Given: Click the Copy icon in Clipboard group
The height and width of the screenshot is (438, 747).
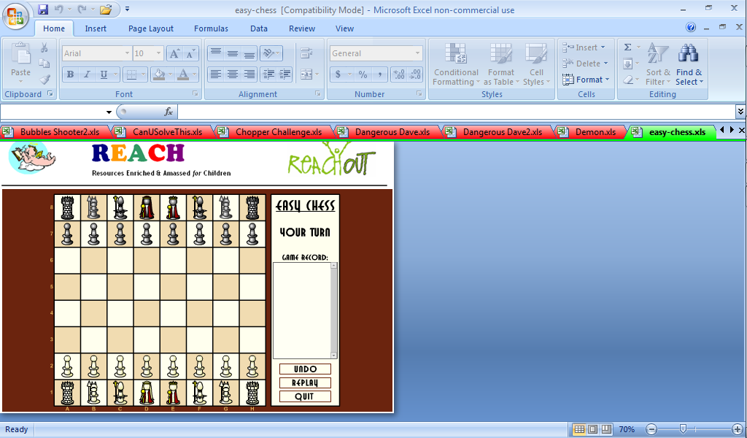Looking at the screenshot, I should coord(44,64).
